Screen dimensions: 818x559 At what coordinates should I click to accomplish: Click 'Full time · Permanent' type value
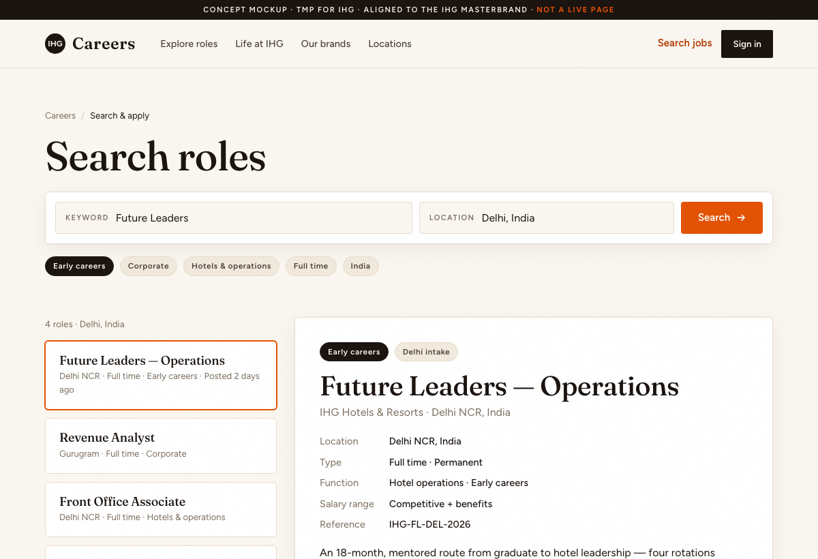436,462
